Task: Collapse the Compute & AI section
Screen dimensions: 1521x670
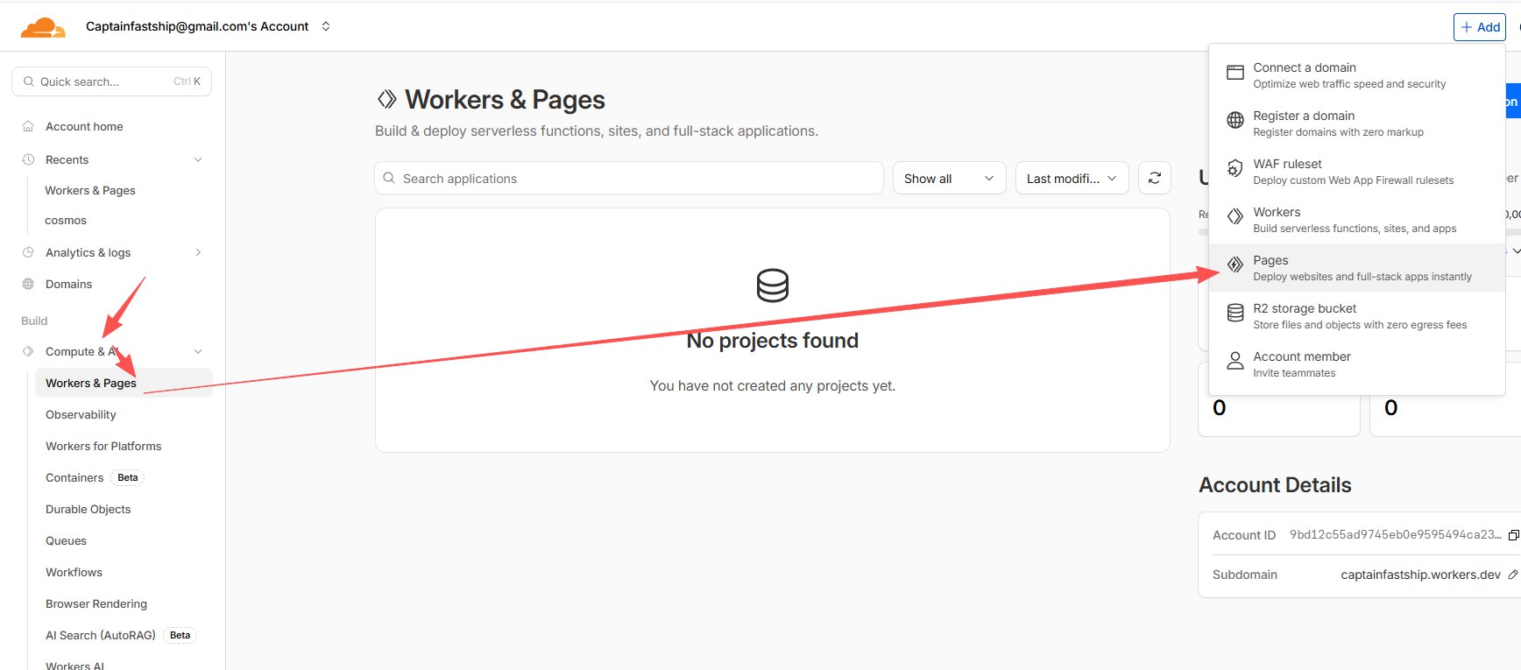Action: (198, 351)
